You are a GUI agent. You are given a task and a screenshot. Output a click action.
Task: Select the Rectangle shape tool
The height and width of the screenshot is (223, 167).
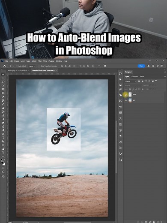3,145
